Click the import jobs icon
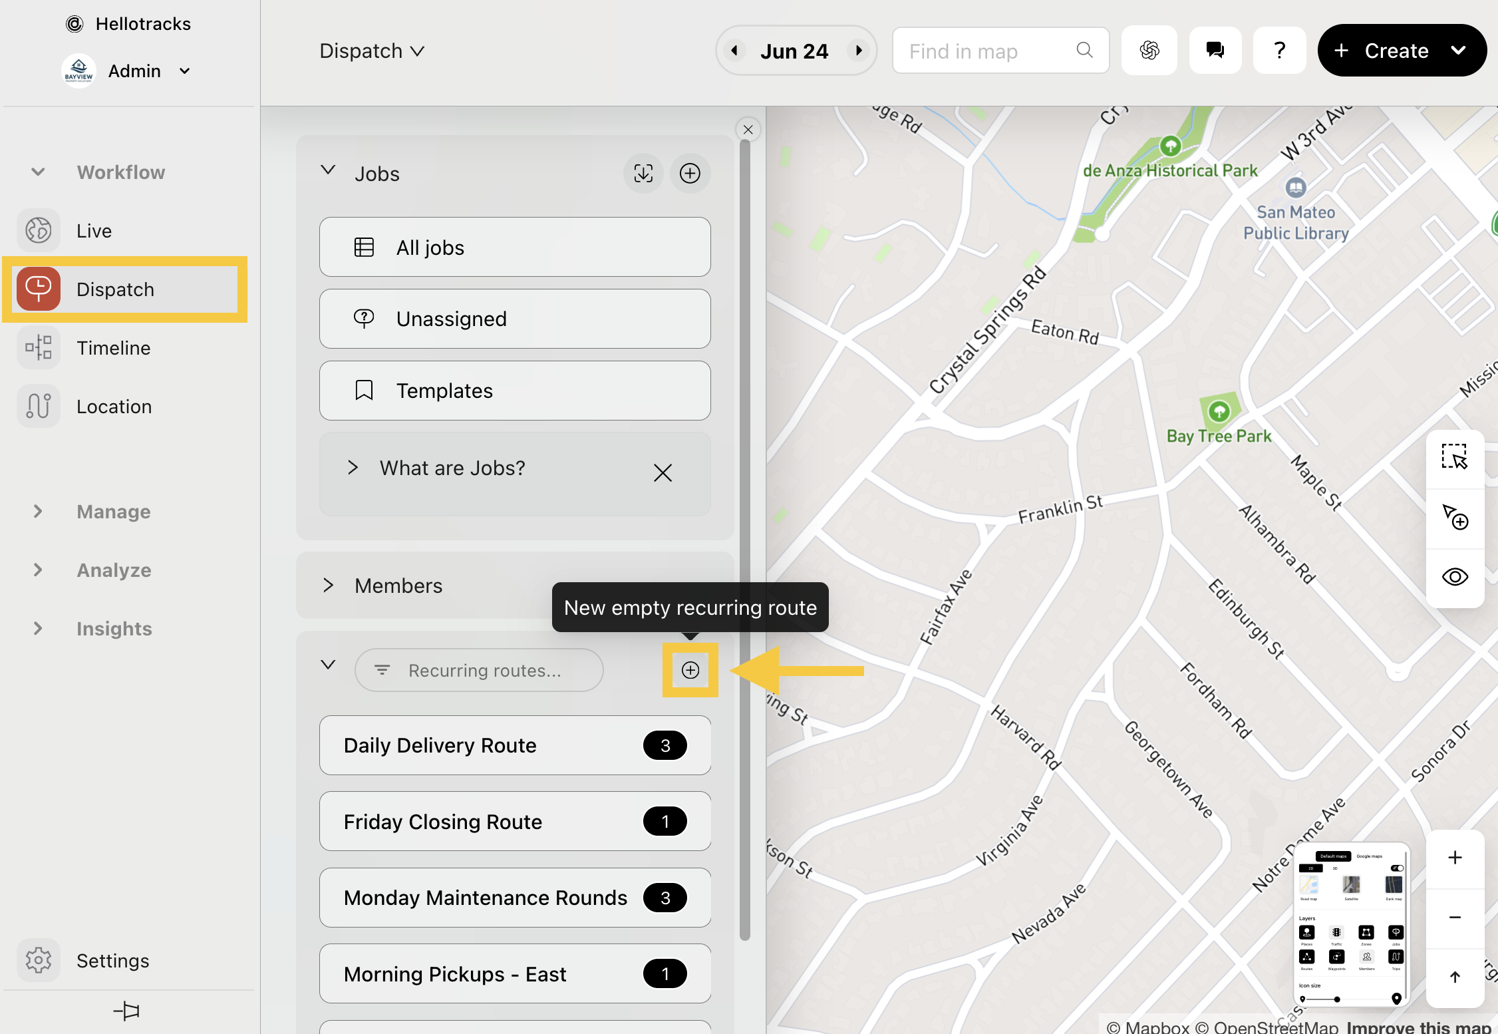 [x=643, y=174]
